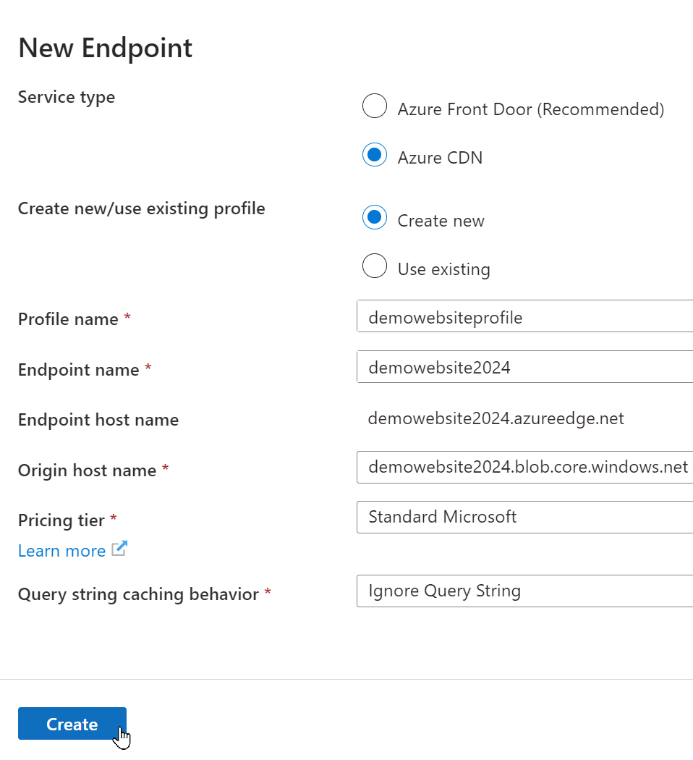Open Query string caching behavior dropdown

[524, 591]
